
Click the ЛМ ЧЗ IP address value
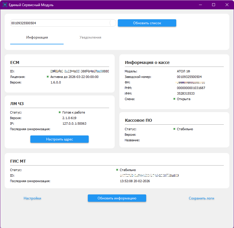pyautogui.click(x=74, y=123)
